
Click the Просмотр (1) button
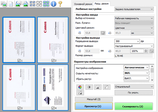coord(94,106)
